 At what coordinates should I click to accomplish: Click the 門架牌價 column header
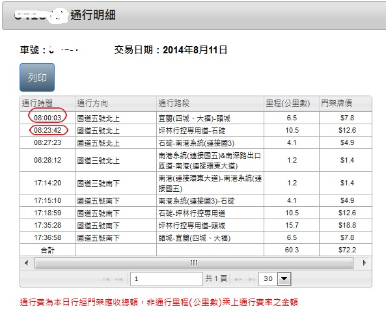pyautogui.click(x=346, y=103)
